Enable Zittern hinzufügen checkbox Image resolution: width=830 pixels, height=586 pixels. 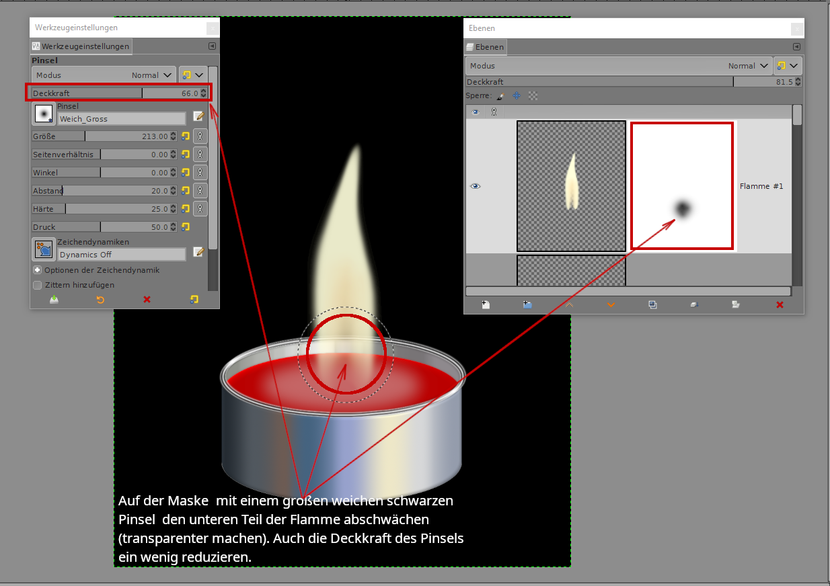tap(38, 285)
